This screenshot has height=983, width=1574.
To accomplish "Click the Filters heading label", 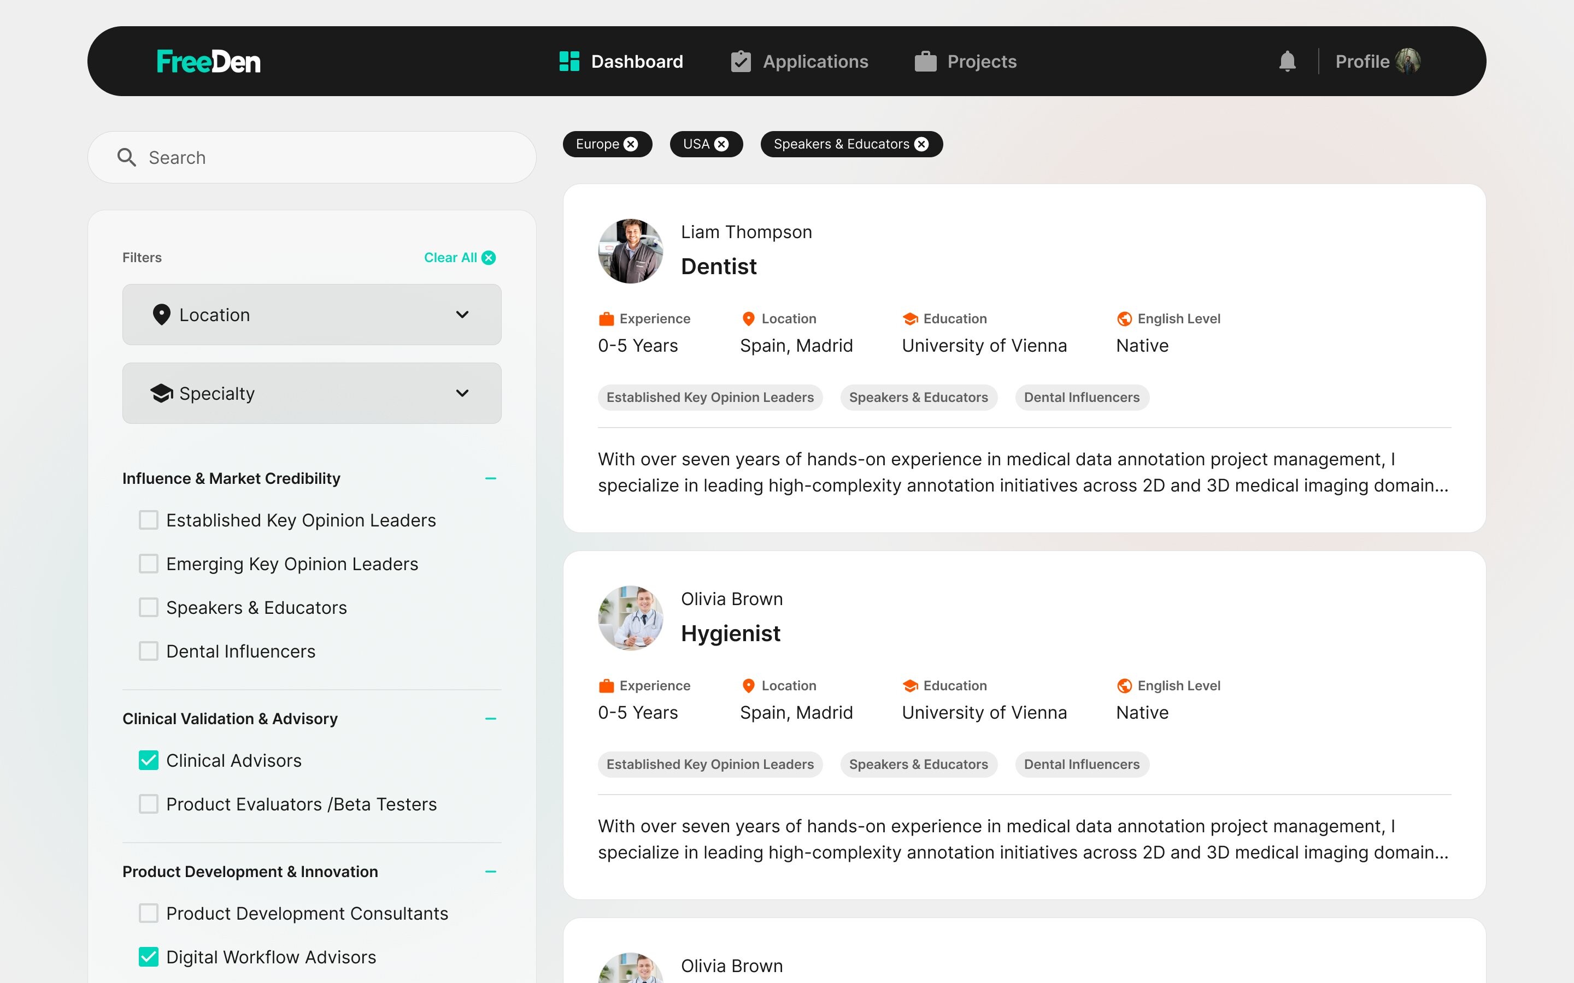I will [142, 258].
